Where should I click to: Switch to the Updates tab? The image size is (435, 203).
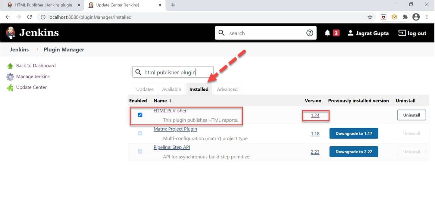pos(145,89)
